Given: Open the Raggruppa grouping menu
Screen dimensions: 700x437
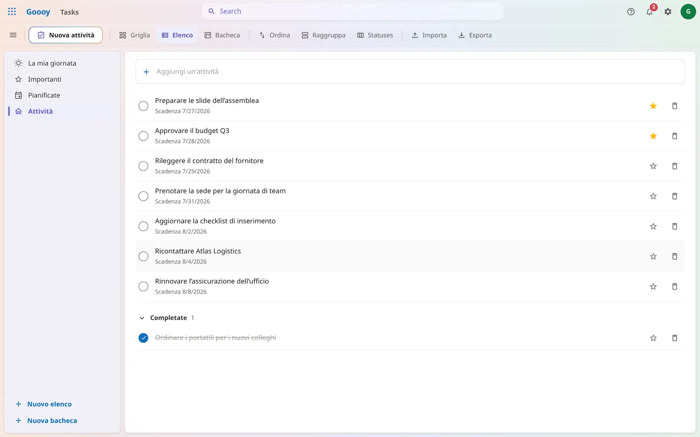Looking at the screenshot, I should click(323, 35).
